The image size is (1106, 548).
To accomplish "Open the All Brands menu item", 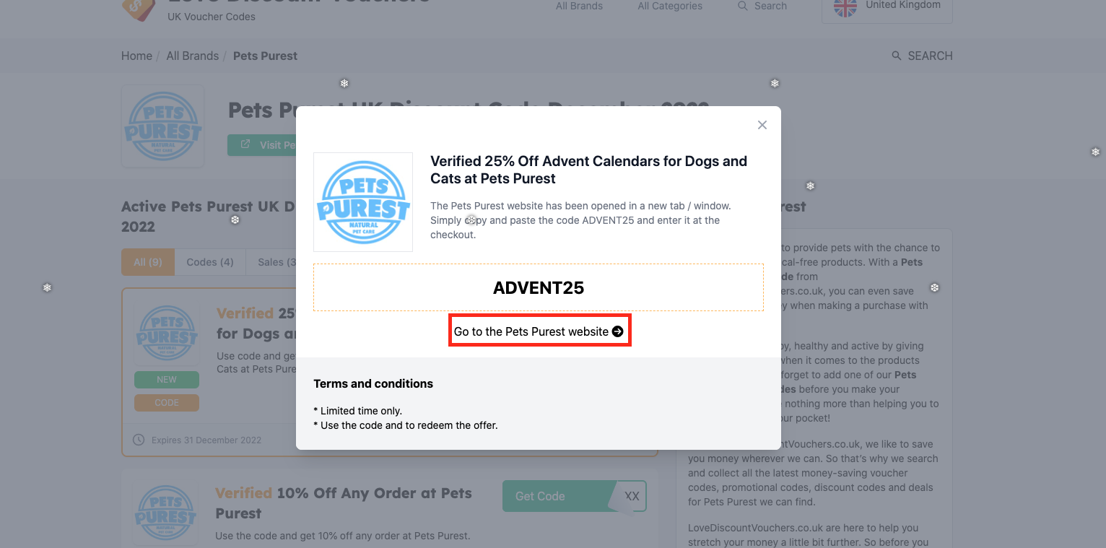I will tap(579, 6).
